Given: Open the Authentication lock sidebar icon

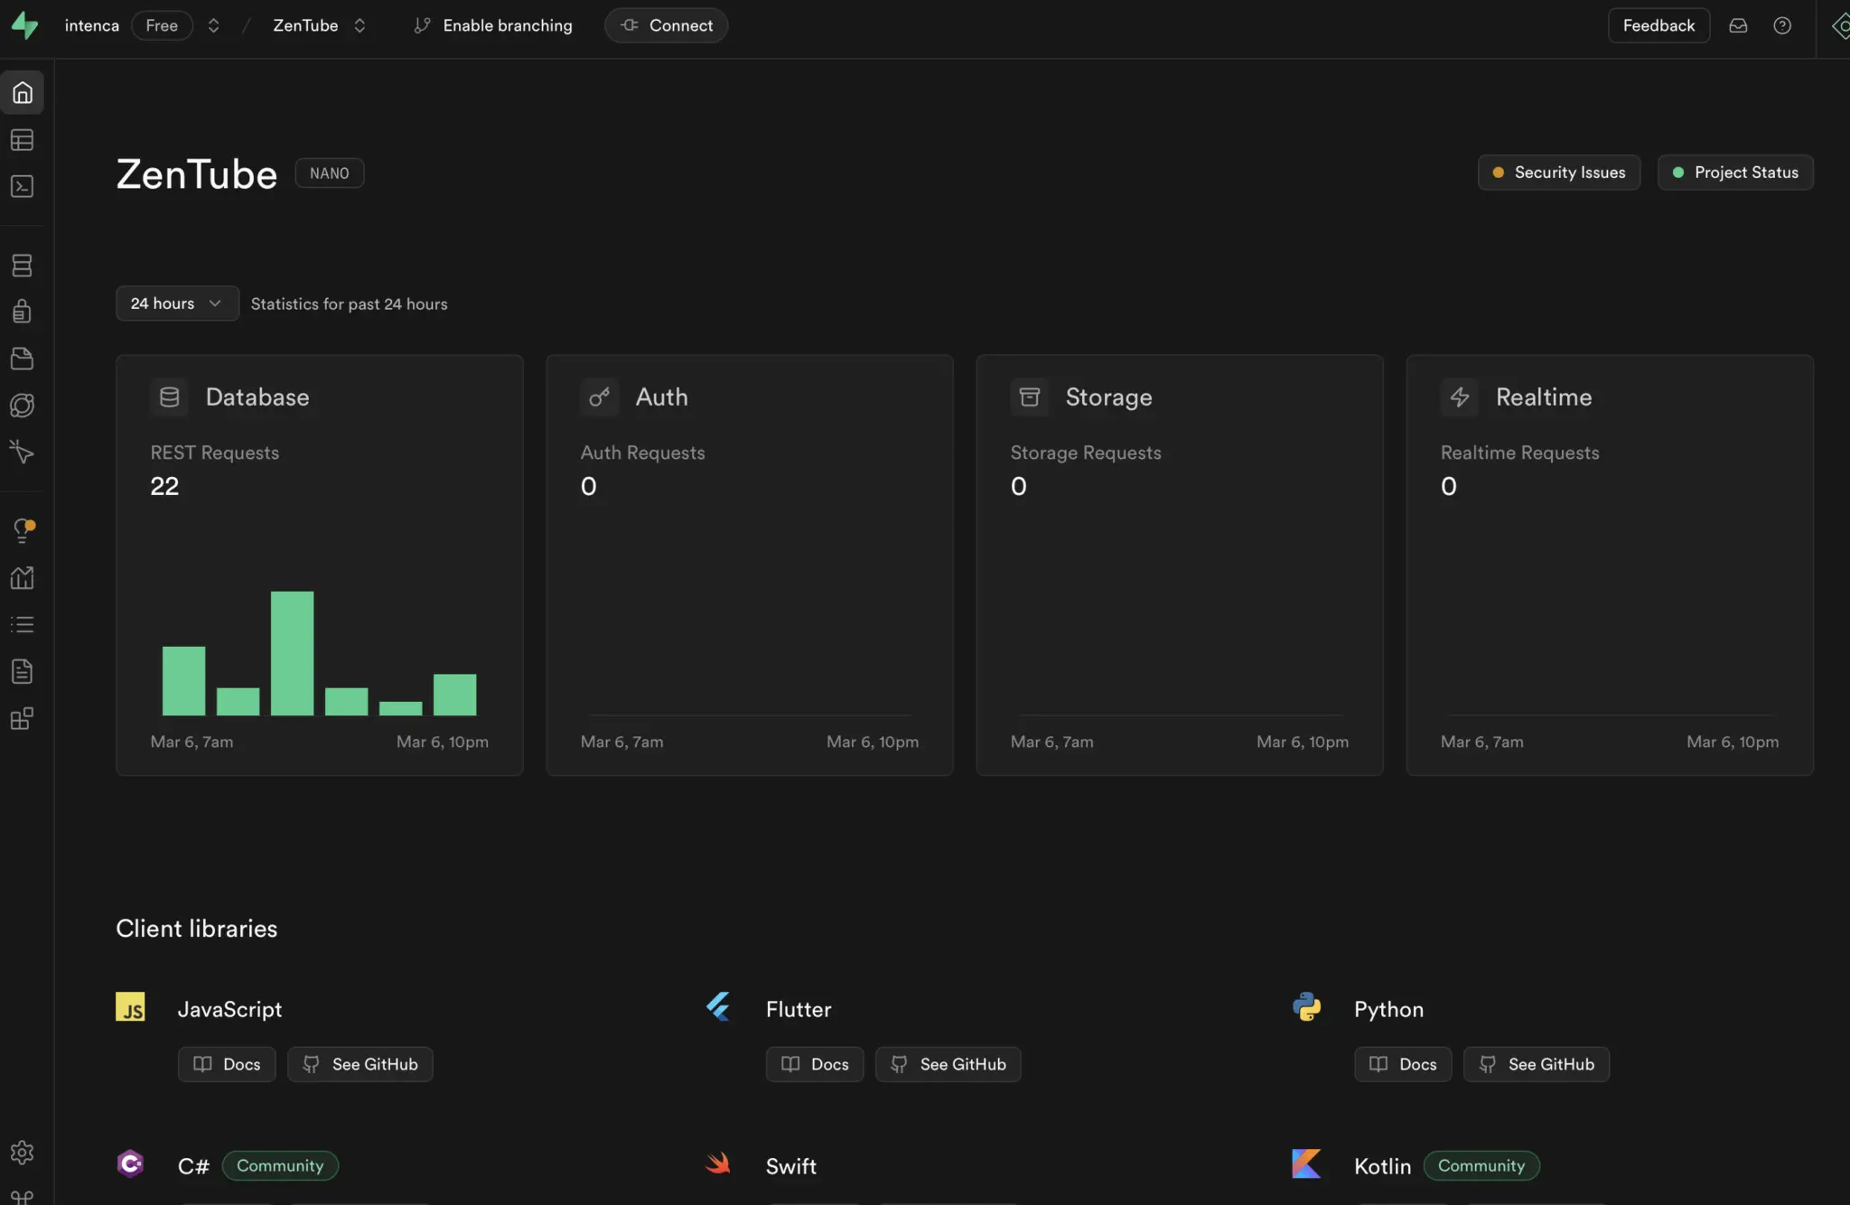Looking at the screenshot, I should click(x=22, y=312).
